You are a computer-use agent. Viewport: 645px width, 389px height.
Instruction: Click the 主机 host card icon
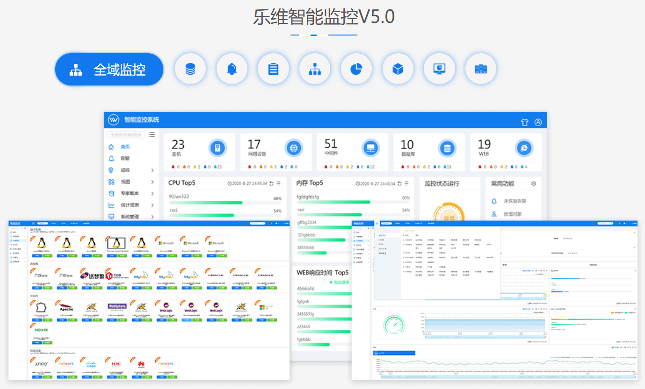[217, 148]
